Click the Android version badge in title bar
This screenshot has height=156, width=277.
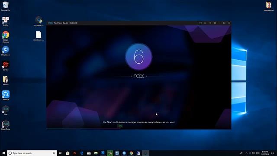[x=73, y=23]
